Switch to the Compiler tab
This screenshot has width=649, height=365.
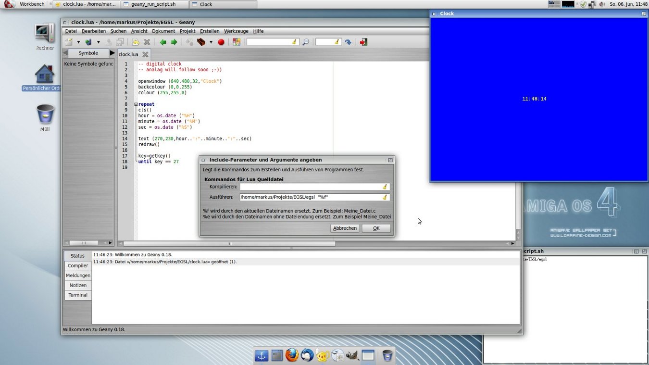click(x=78, y=265)
